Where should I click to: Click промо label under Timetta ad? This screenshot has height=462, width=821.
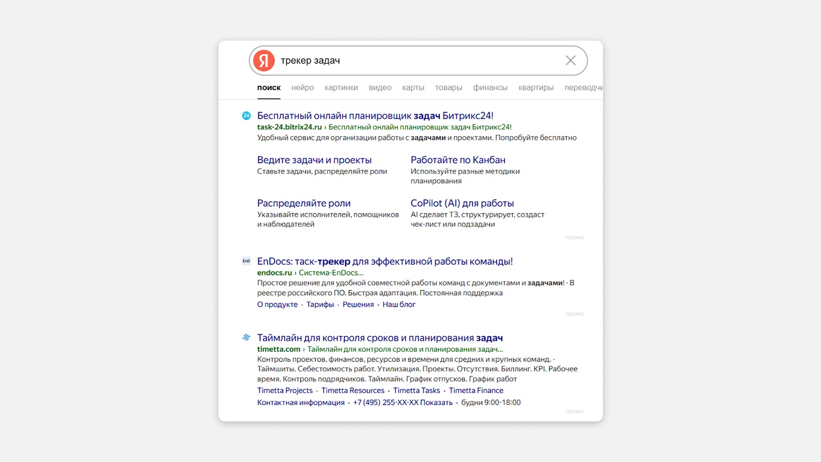(x=575, y=411)
